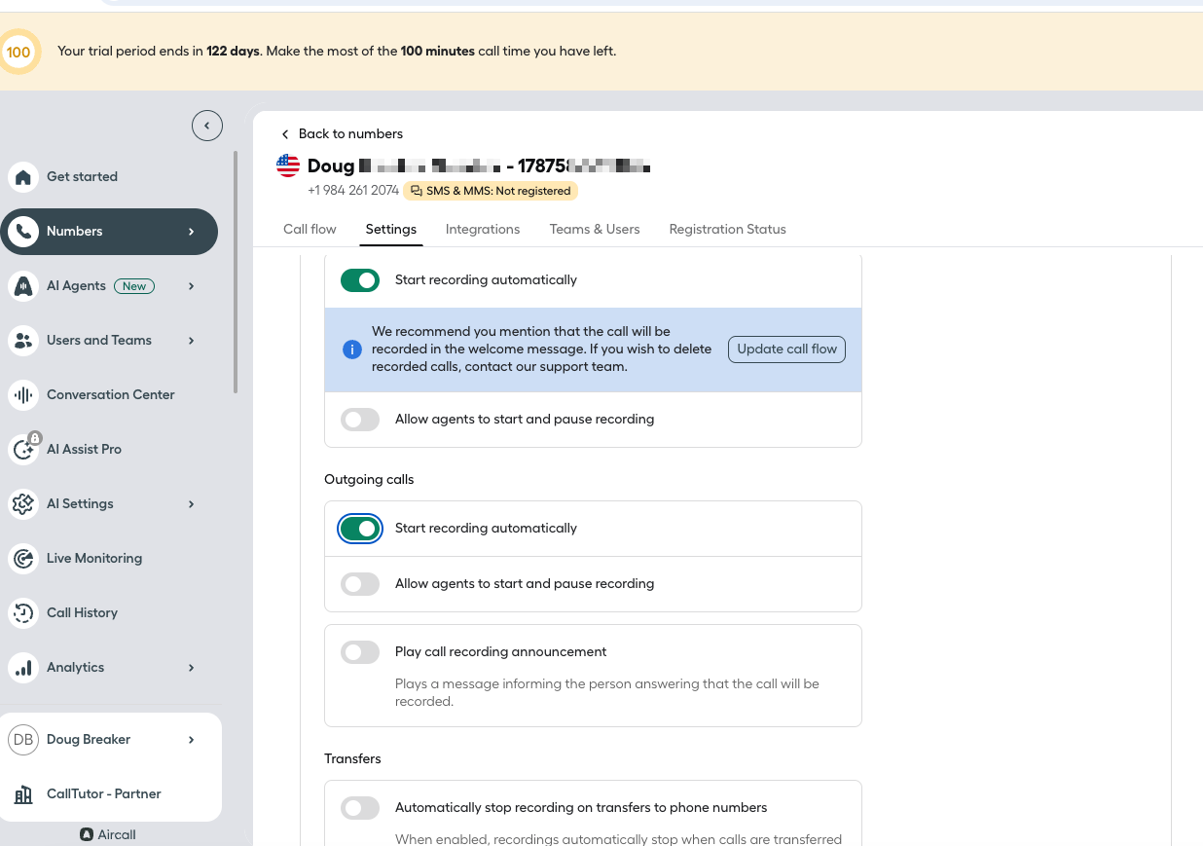This screenshot has height=846, width=1203.
Task: Click the SMS & MMS message icon
Action: tap(417, 191)
